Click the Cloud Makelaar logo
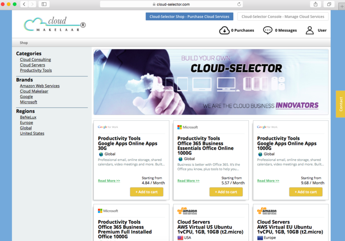This screenshot has height=241, width=345. [55, 24]
